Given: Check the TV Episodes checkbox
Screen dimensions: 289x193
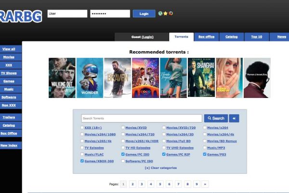Looking at the screenshot, I should (x=82, y=147).
